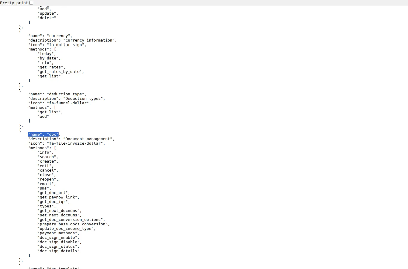408x269 pixels.
Task: Click the "get_doc_iqr" method entry
Action: click(53, 202)
